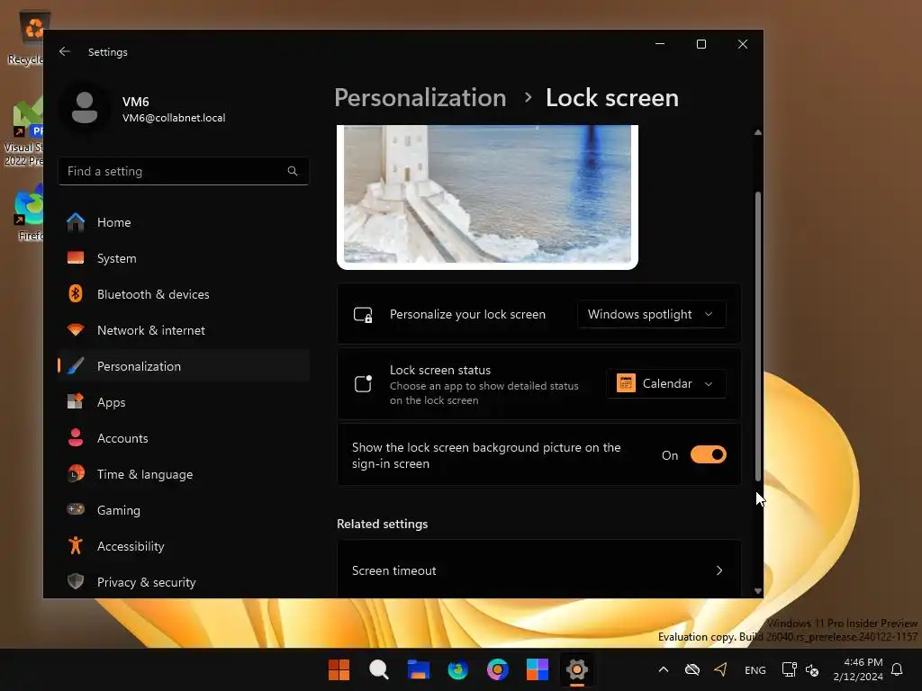Screen dimensions: 922x691
Task: Click the muted volume icon in the tray
Action: pos(812,669)
